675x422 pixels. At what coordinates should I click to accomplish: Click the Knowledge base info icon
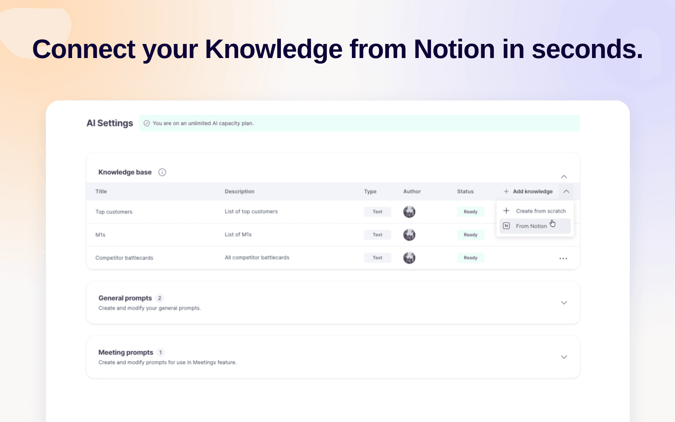point(162,172)
